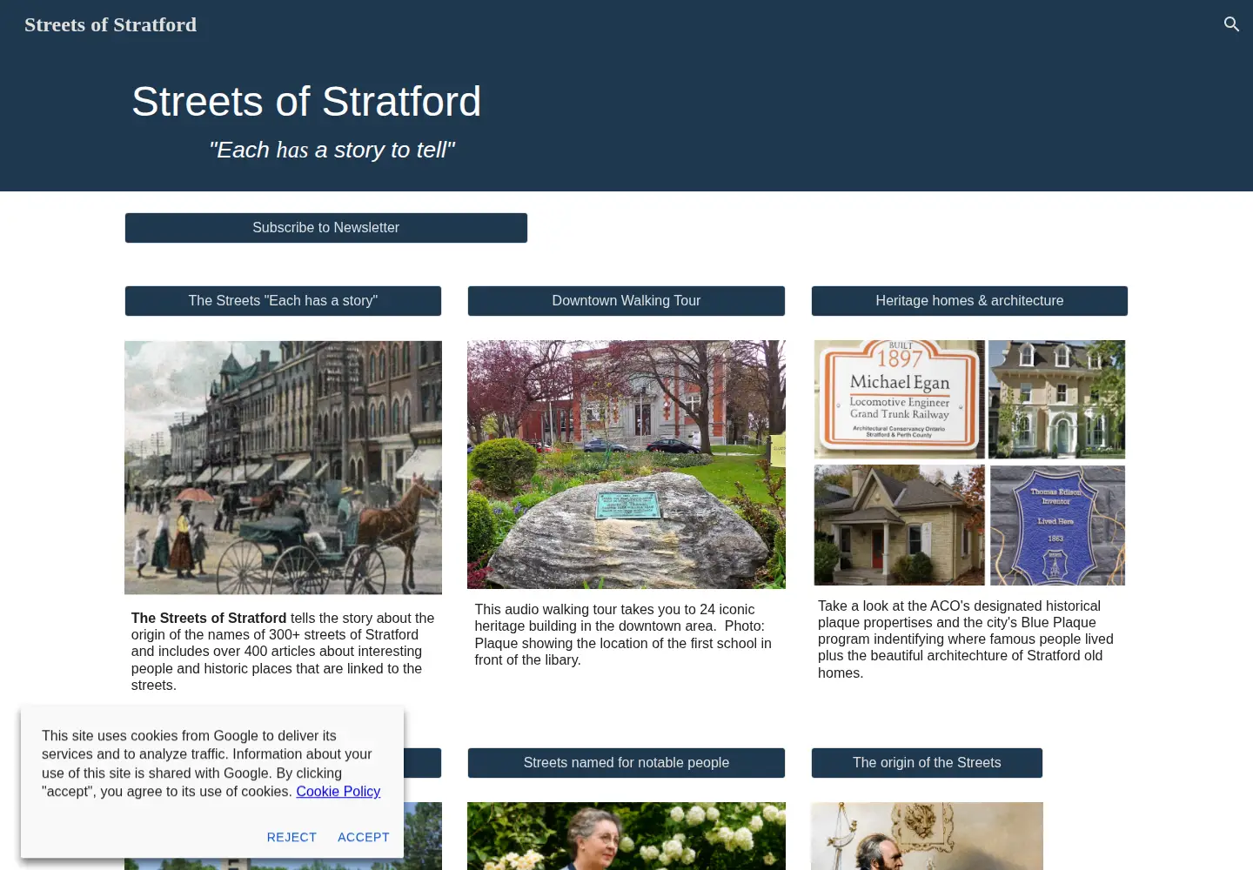Viewport: 1253px width, 870px height.
Task: Click the yellow brick cottage house photo
Action: pos(900,525)
